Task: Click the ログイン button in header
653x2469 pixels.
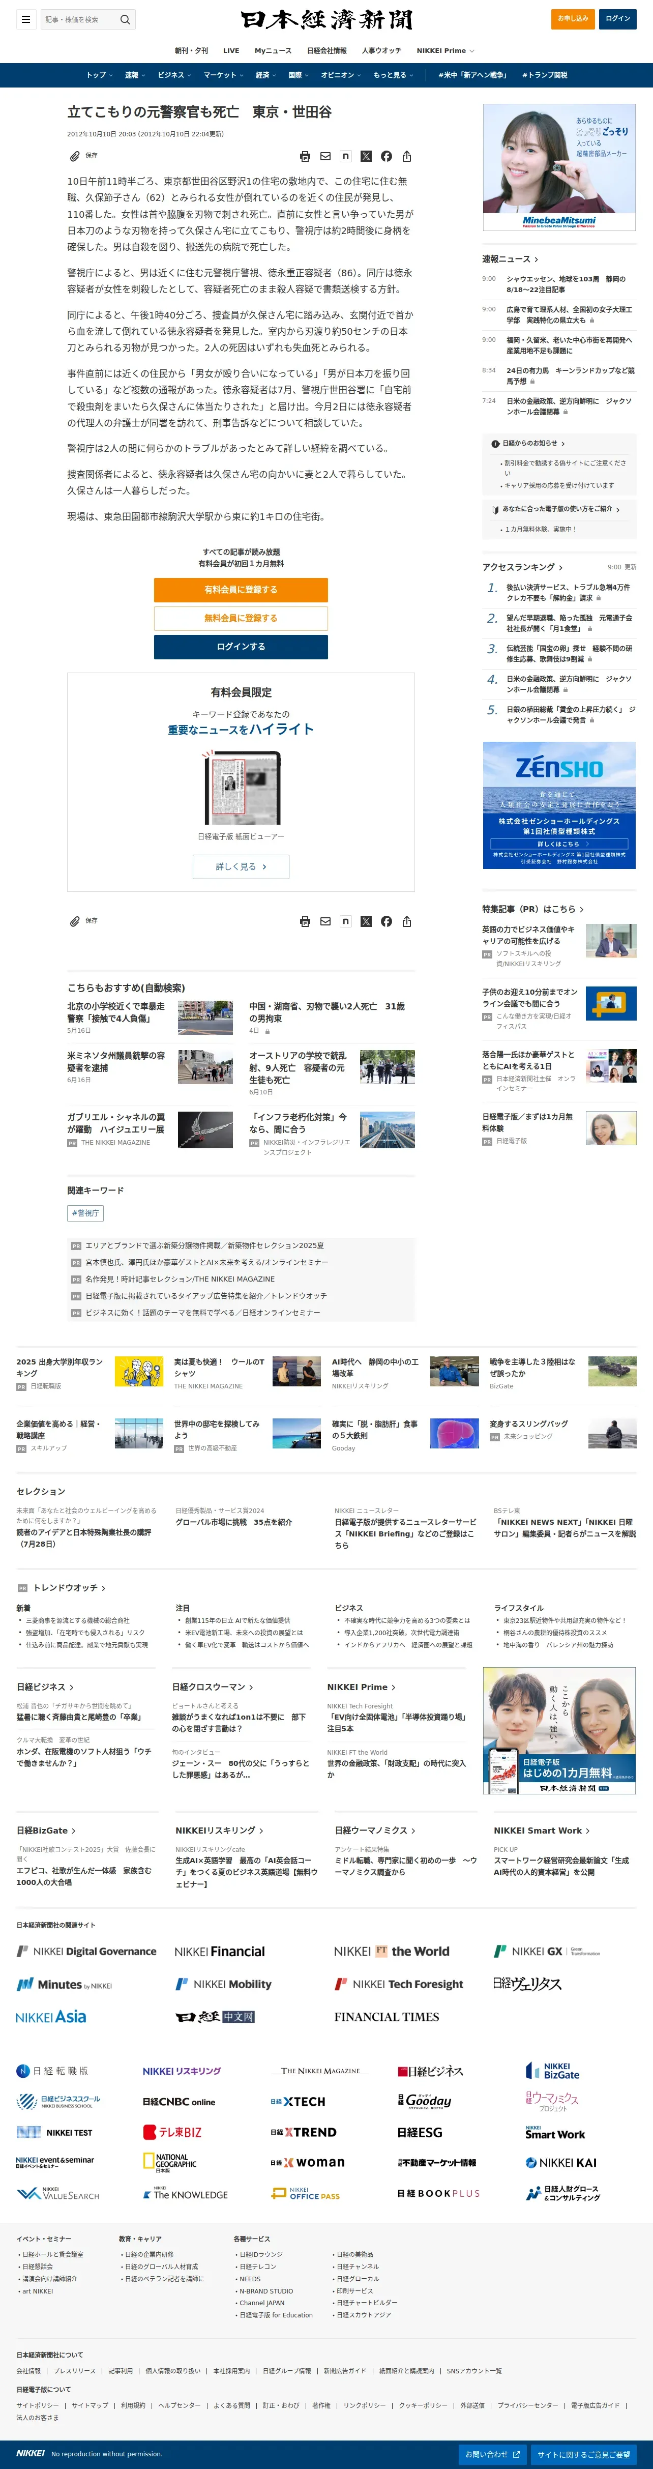Action: [x=617, y=19]
